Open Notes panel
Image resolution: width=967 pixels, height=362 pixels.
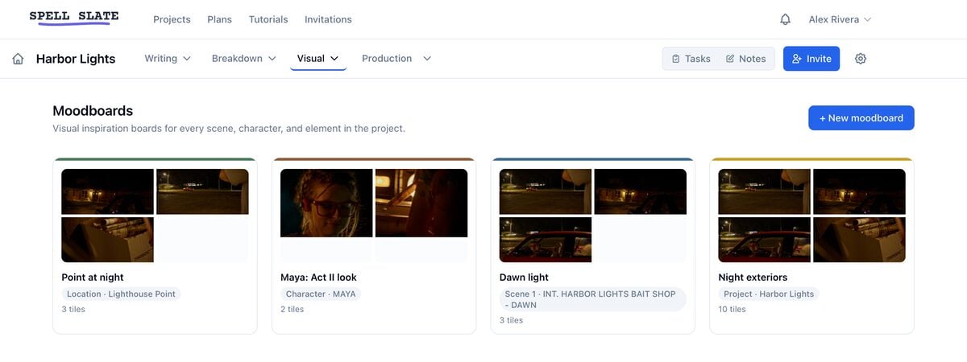[745, 59]
